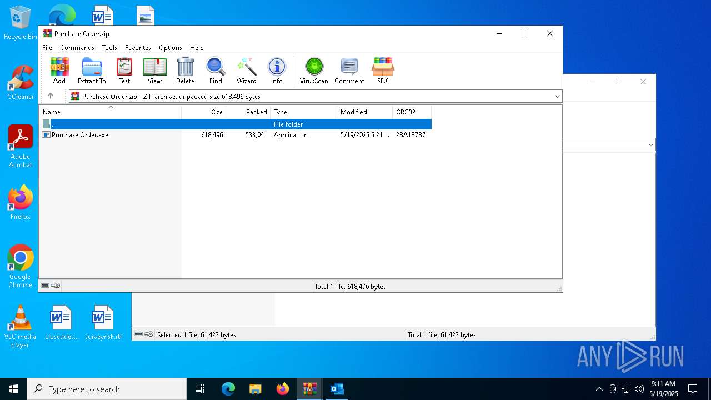Maximize the background window
The height and width of the screenshot is (400, 711).
[x=618, y=82]
